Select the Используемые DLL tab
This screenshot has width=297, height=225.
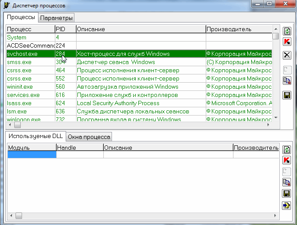[x=35, y=136]
